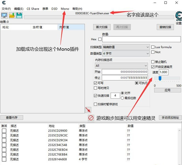This screenshot has width=182, height=165.
Task: Activate entry at 2332C76EBD4
Action: click(4, 150)
